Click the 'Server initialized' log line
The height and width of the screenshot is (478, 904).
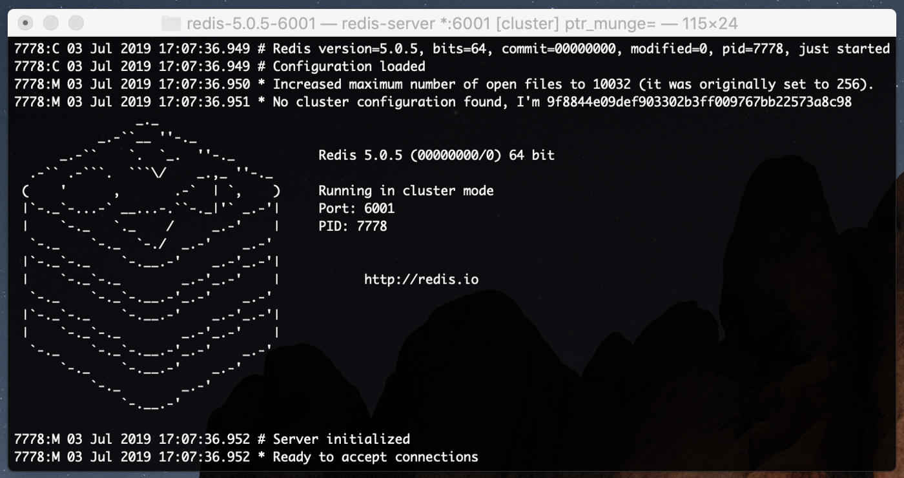(x=212, y=439)
